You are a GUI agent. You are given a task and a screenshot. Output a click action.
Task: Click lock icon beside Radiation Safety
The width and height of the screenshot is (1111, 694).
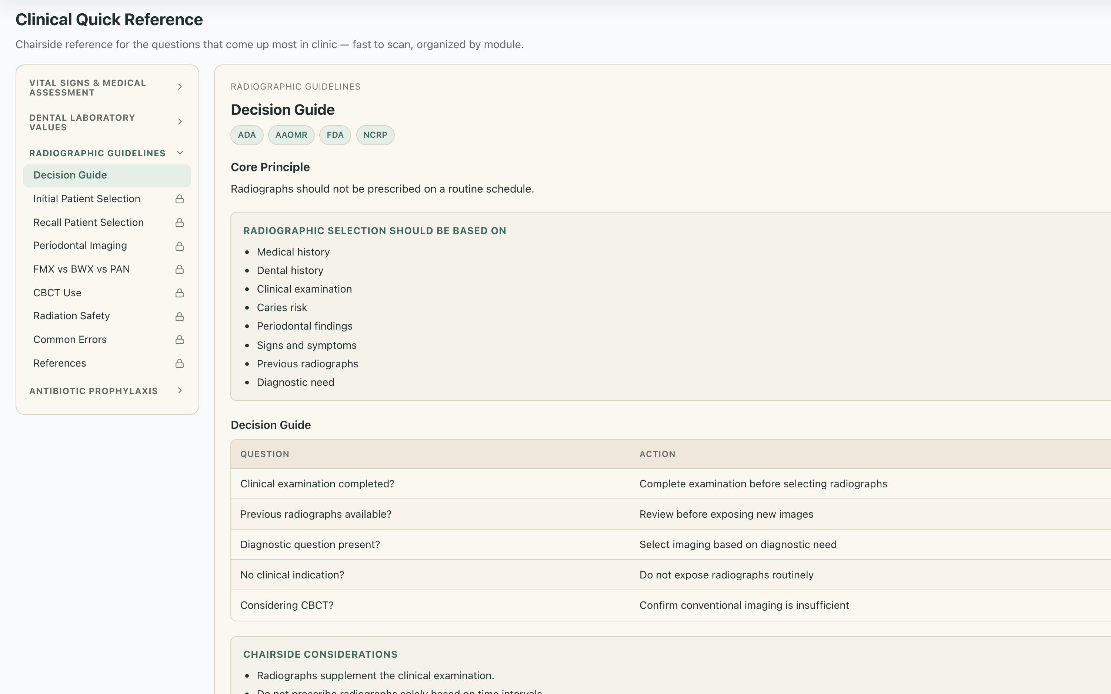(180, 316)
